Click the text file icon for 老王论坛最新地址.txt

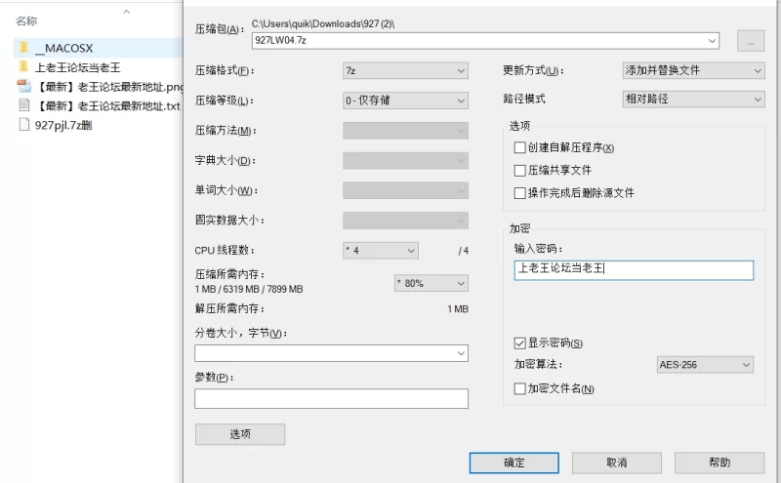23,105
